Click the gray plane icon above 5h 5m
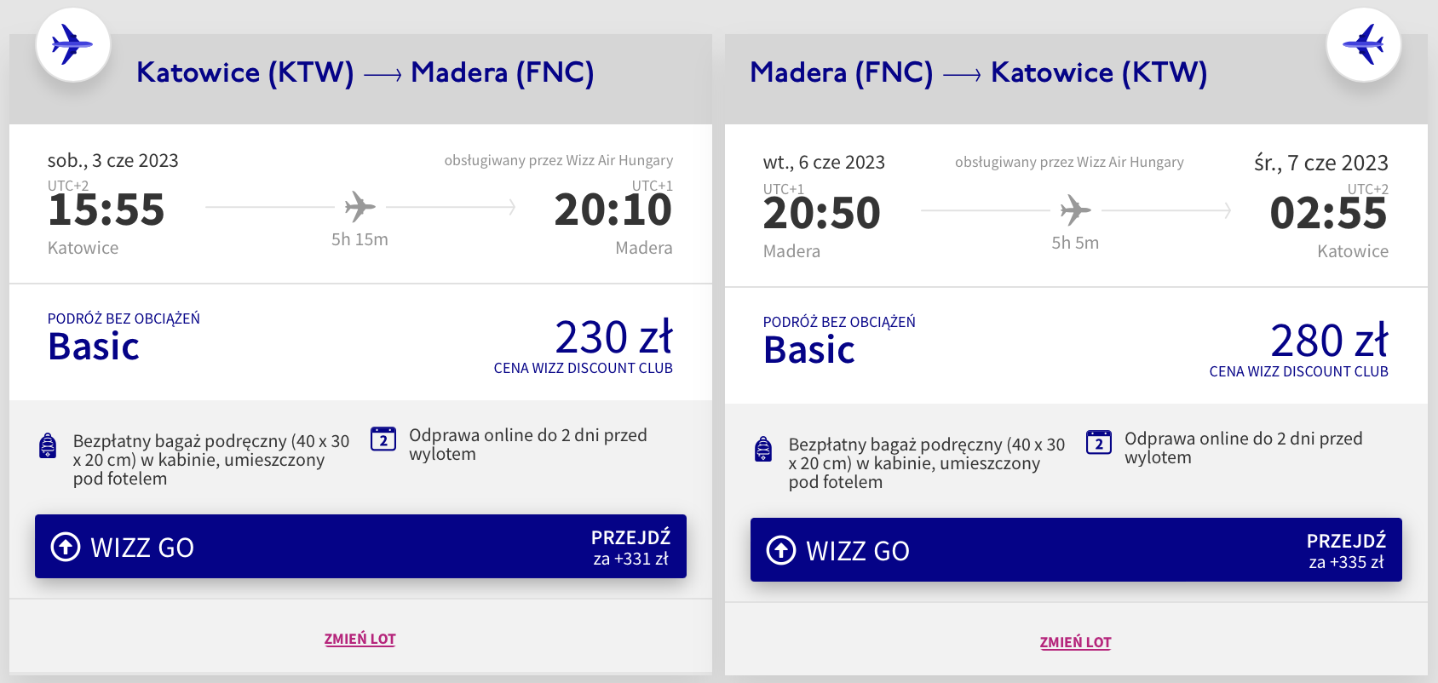The image size is (1438, 683). pos(1075,210)
